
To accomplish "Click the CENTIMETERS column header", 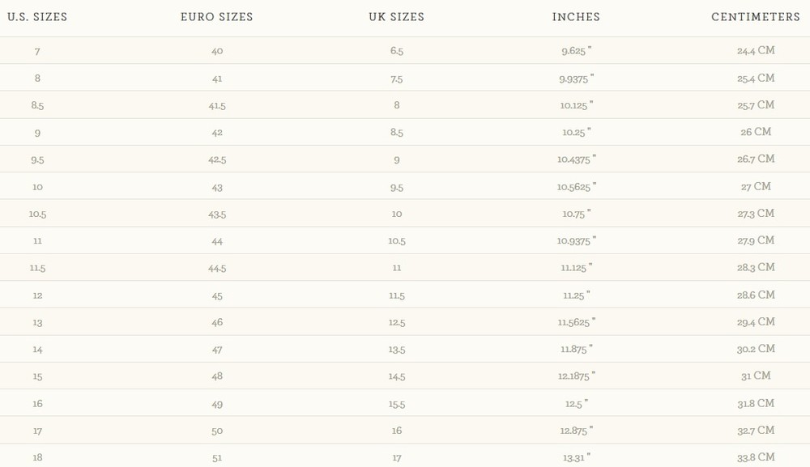I will [x=756, y=17].
